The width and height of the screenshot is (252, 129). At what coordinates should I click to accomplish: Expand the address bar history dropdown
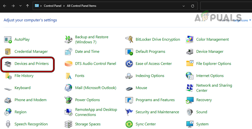184,6
